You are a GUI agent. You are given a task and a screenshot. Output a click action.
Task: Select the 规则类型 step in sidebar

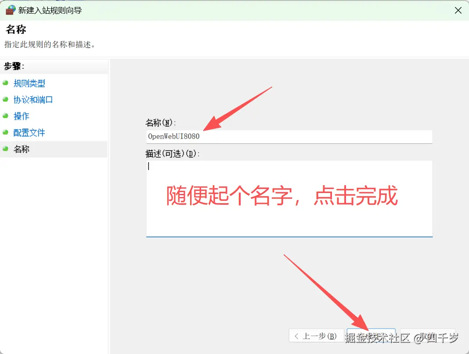click(x=29, y=83)
